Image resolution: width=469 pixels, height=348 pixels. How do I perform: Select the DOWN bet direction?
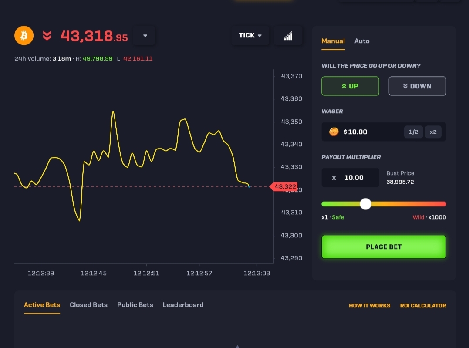click(417, 86)
